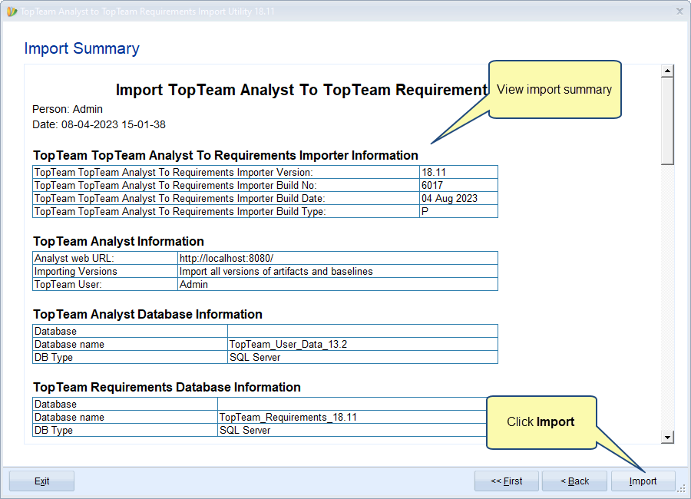Image resolution: width=691 pixels, height=499 pixels.
Task: Click the Importer Build Date label cell
Action: (x=226, y=198)
